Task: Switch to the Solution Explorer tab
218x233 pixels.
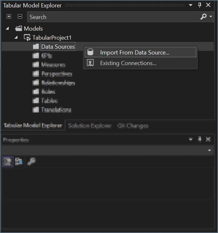Action: 90,126
